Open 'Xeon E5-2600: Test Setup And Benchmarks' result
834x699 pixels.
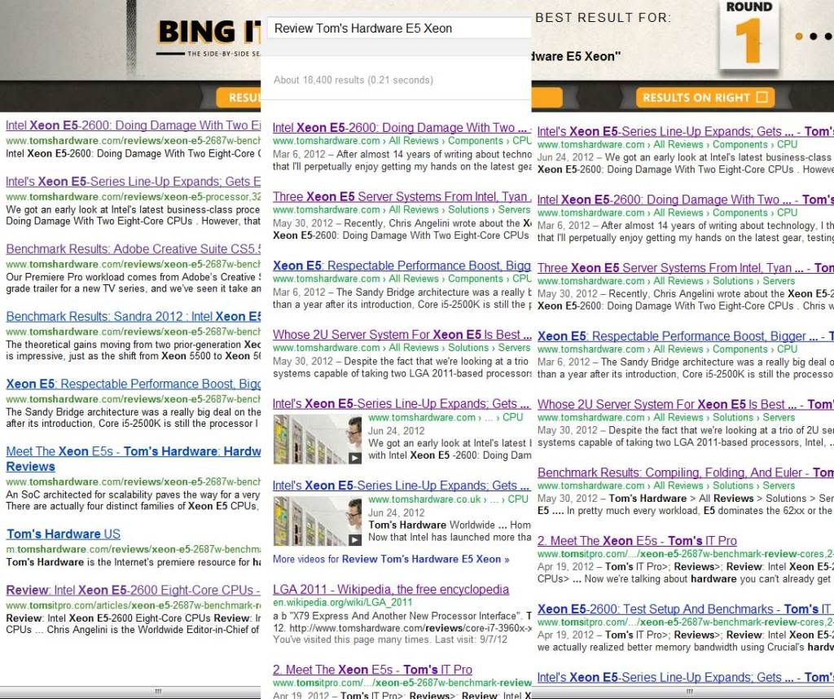tap(685, 609)
